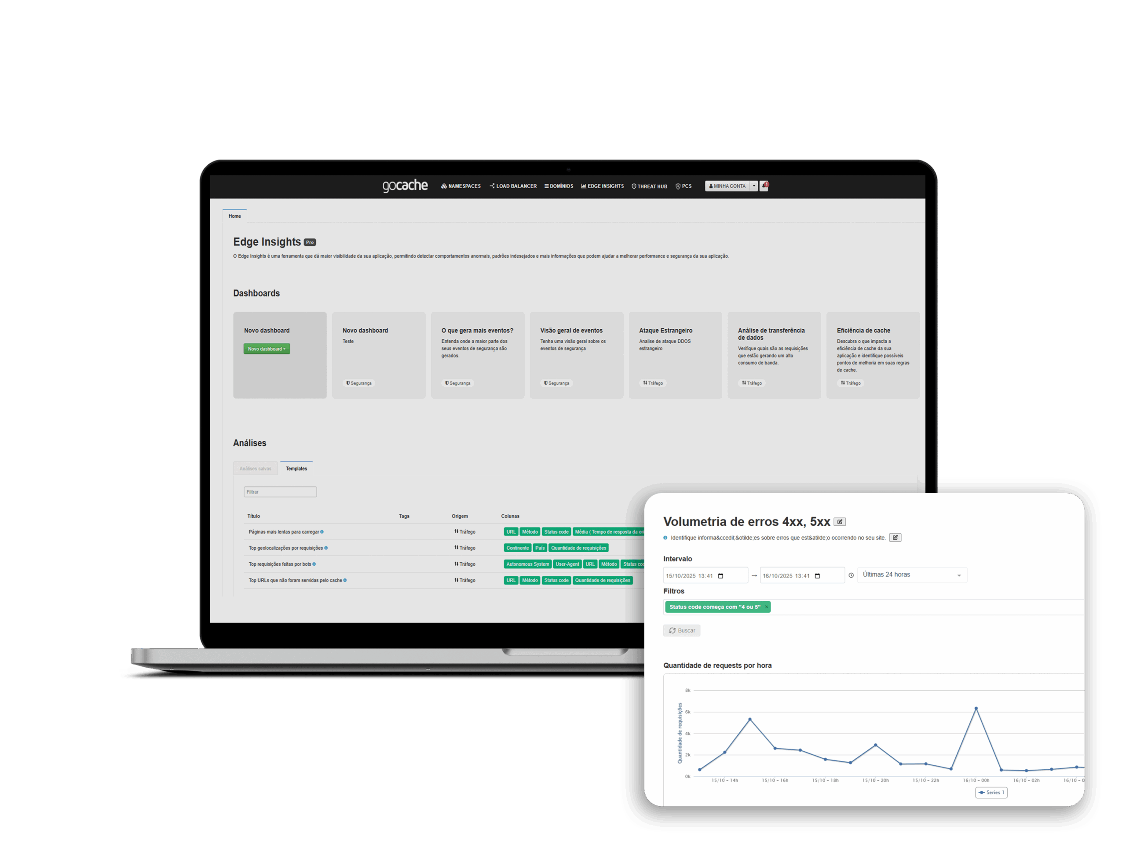This screenshot has height=844, width=1126.
Task: Click the Buscar button
Action: tap(682, 631)
